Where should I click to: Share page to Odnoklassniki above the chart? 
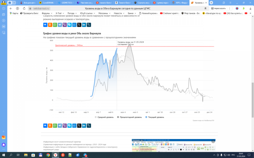click(50, 24)
